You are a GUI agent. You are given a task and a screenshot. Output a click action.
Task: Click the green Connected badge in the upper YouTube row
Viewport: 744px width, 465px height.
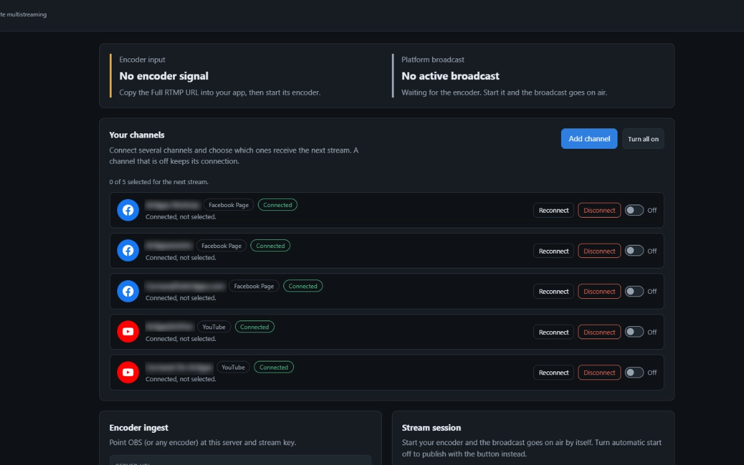coord(255,327)
